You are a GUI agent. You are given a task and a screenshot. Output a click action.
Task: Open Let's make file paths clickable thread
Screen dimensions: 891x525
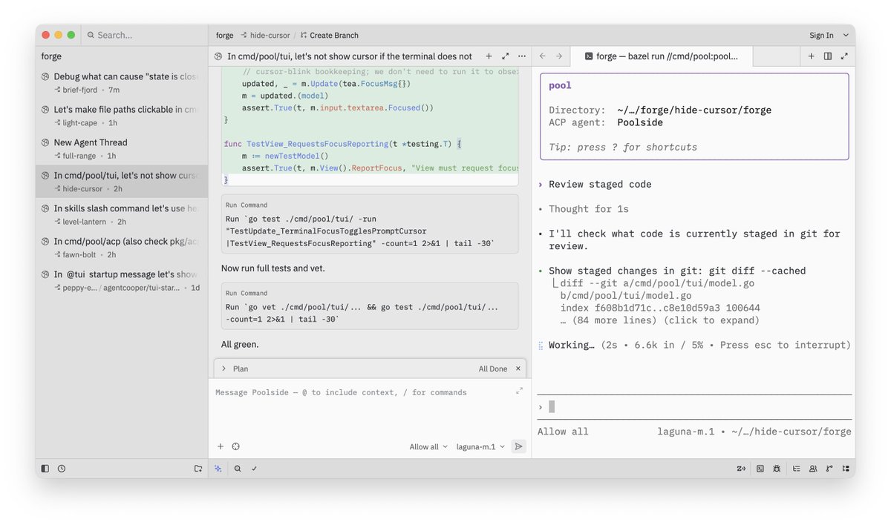pyautogui.click(x=122, y=116)
